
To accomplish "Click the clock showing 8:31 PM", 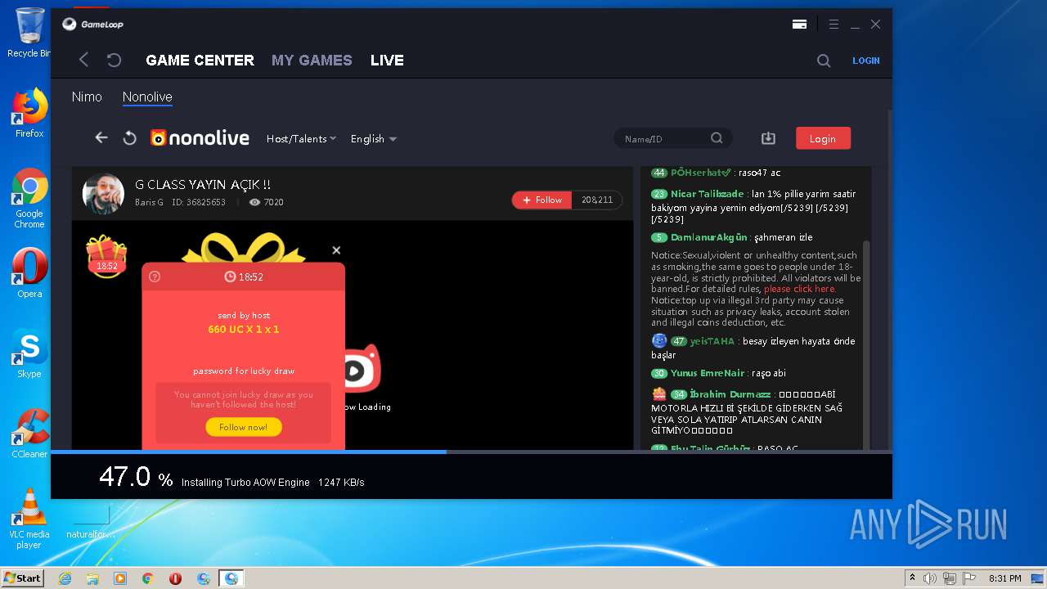I will (x=1004, y=578).
